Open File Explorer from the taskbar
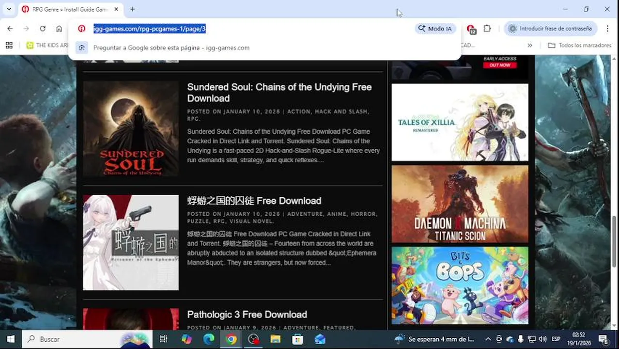The width and height of the screenshot is (619, 349). pos(276,339)
